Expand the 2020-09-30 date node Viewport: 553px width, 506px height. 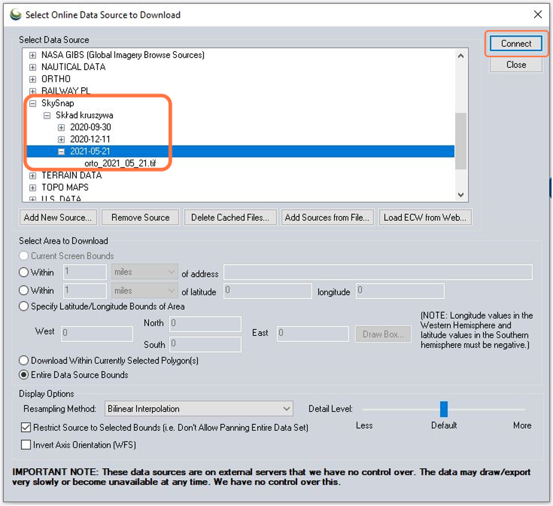coord(61,127)
